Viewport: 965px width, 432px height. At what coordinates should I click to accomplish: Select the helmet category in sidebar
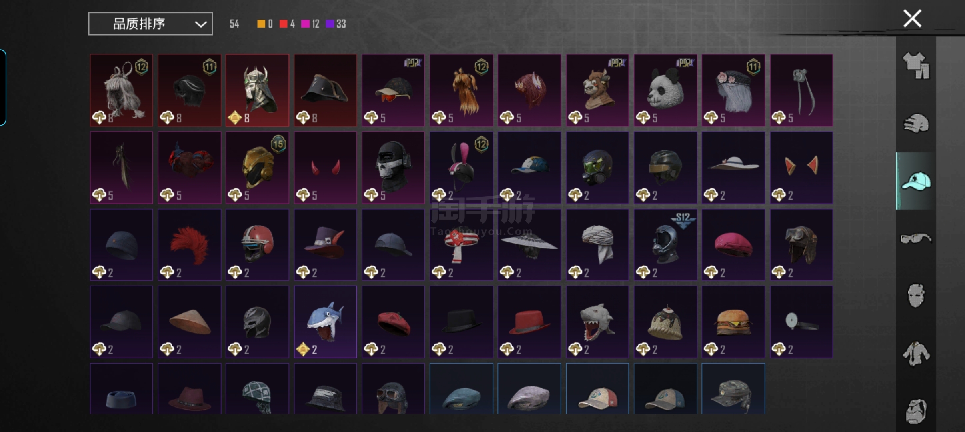916,123
